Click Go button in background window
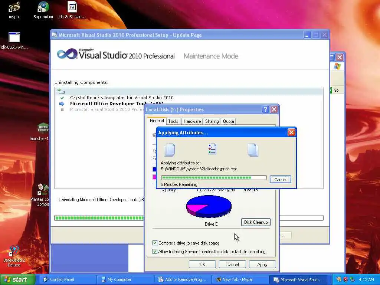The height and width of the screenshot is (285, 380). pyautogui.click(x=334, y=90)
